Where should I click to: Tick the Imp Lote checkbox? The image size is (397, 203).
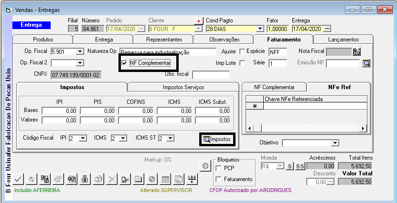pos(242,63)
